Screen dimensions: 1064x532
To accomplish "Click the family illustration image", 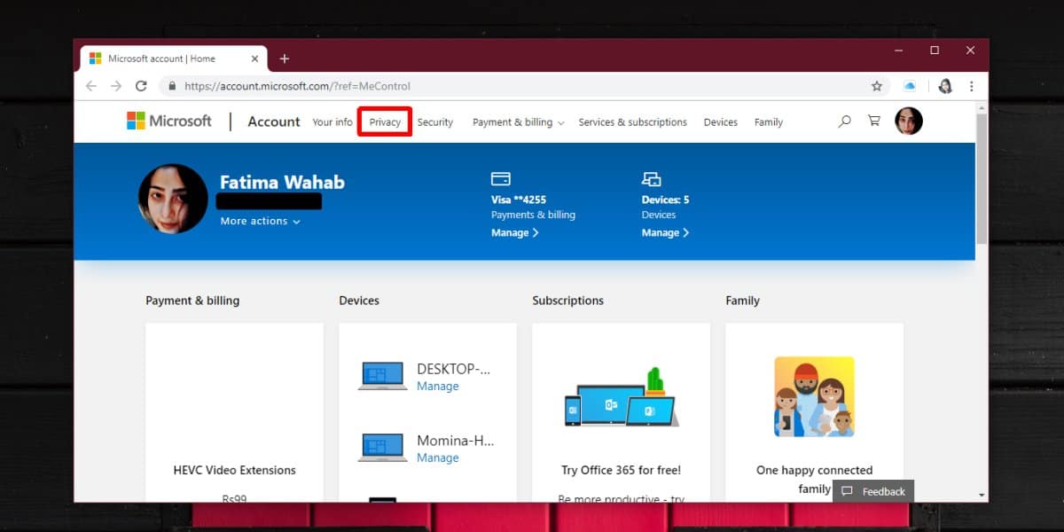I will click(814, 396).
